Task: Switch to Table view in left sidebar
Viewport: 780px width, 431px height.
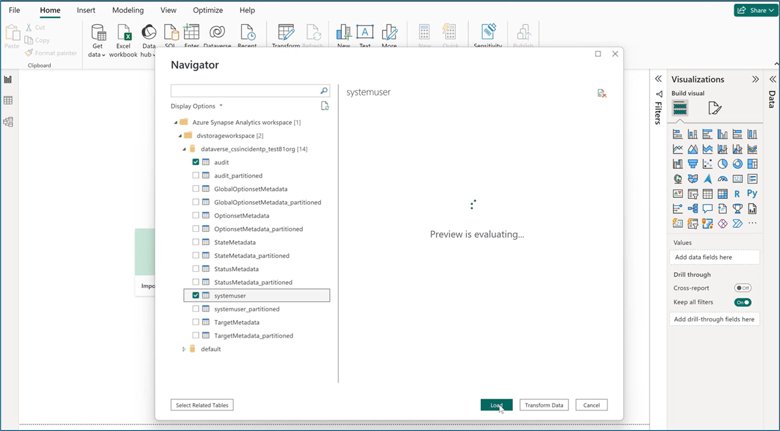Action: 8,101
